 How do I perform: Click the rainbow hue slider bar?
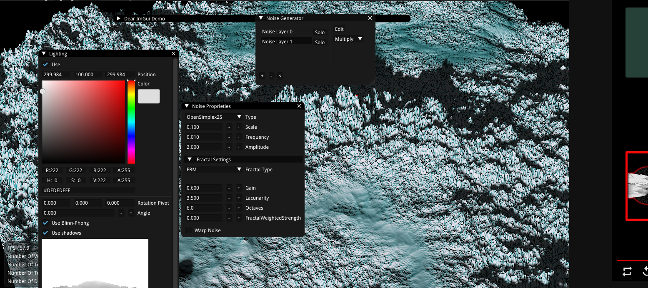131,122
